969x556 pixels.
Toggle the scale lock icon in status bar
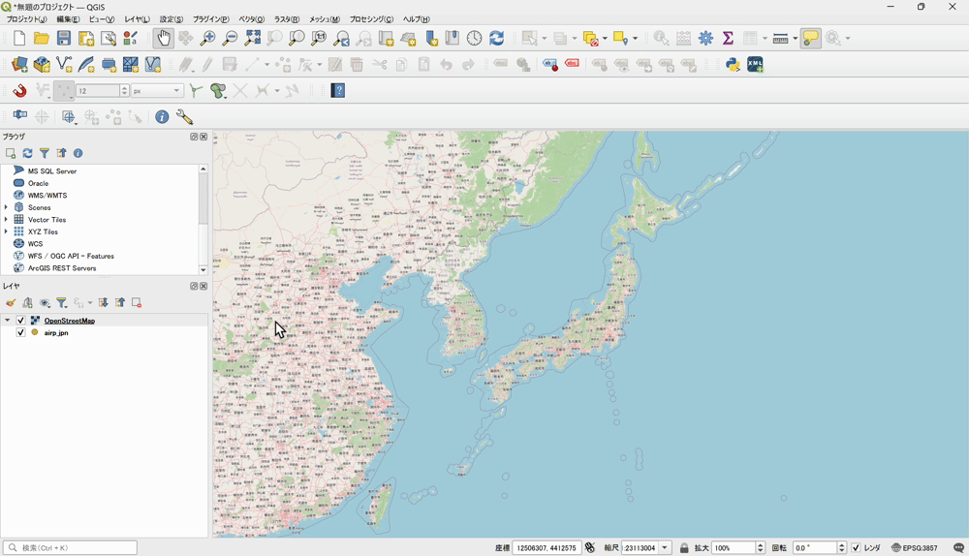[x=684, y=548]
